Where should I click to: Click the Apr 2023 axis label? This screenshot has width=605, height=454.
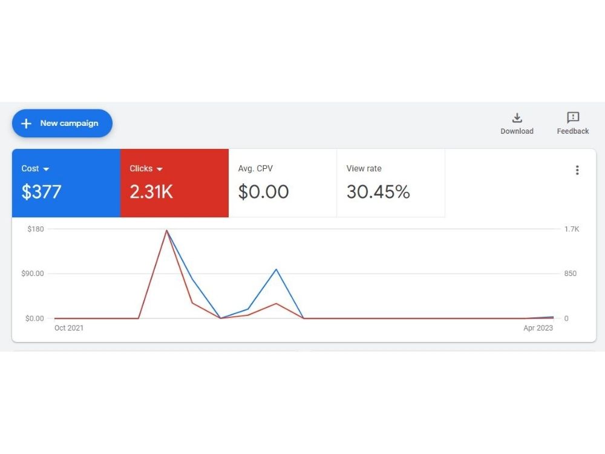point(538,328)
